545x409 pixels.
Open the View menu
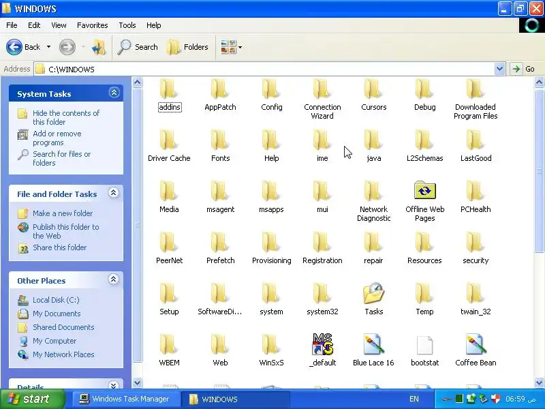coord(59,25)
